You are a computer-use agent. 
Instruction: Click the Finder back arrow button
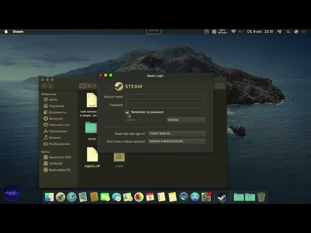click(44, 86)
